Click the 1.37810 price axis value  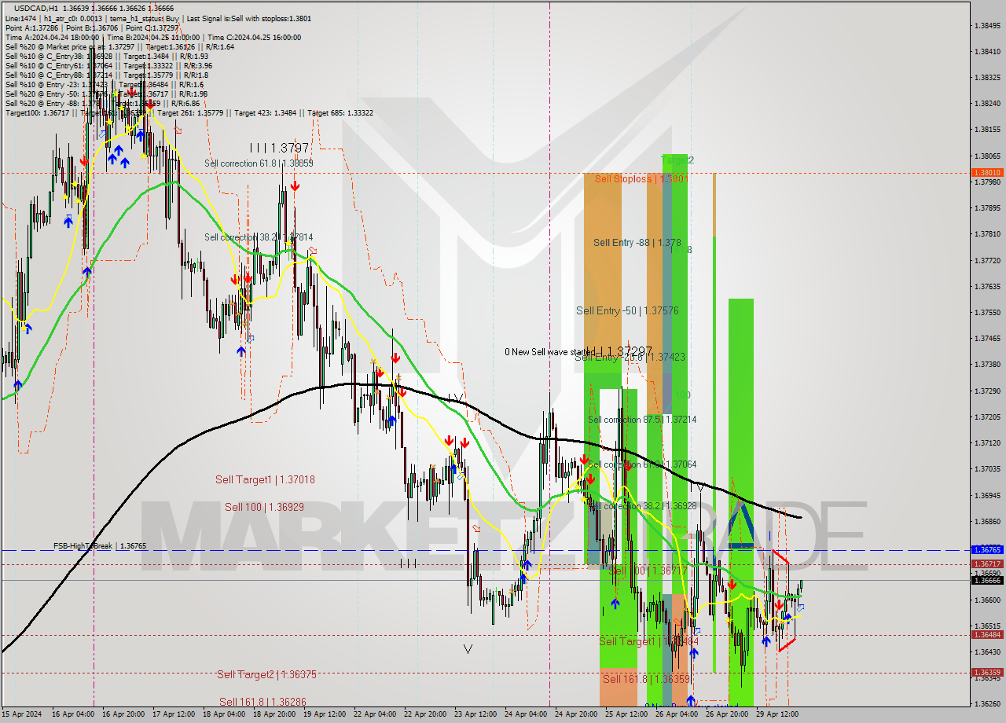click(987, 233)
